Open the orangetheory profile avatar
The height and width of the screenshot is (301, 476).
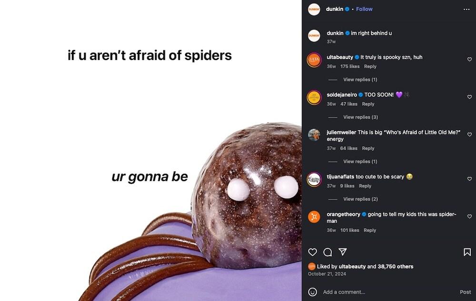click(x=314, y=217)
